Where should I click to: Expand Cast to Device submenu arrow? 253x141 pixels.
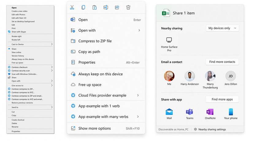52,44
